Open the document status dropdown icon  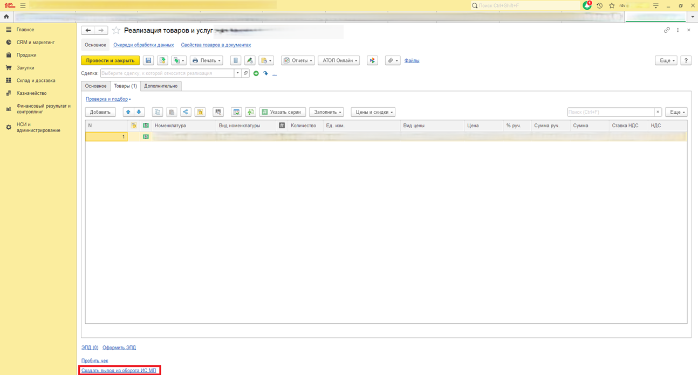click(266, 60)
